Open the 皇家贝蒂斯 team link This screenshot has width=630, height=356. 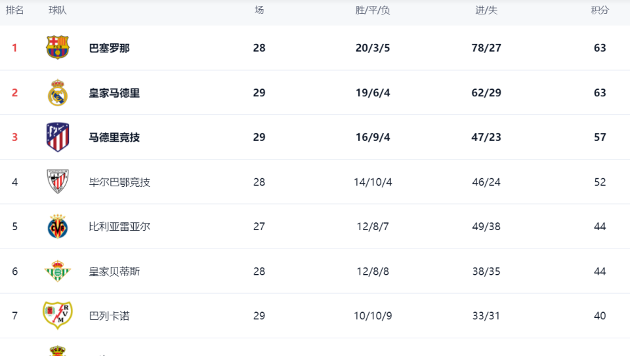(114, 271)
